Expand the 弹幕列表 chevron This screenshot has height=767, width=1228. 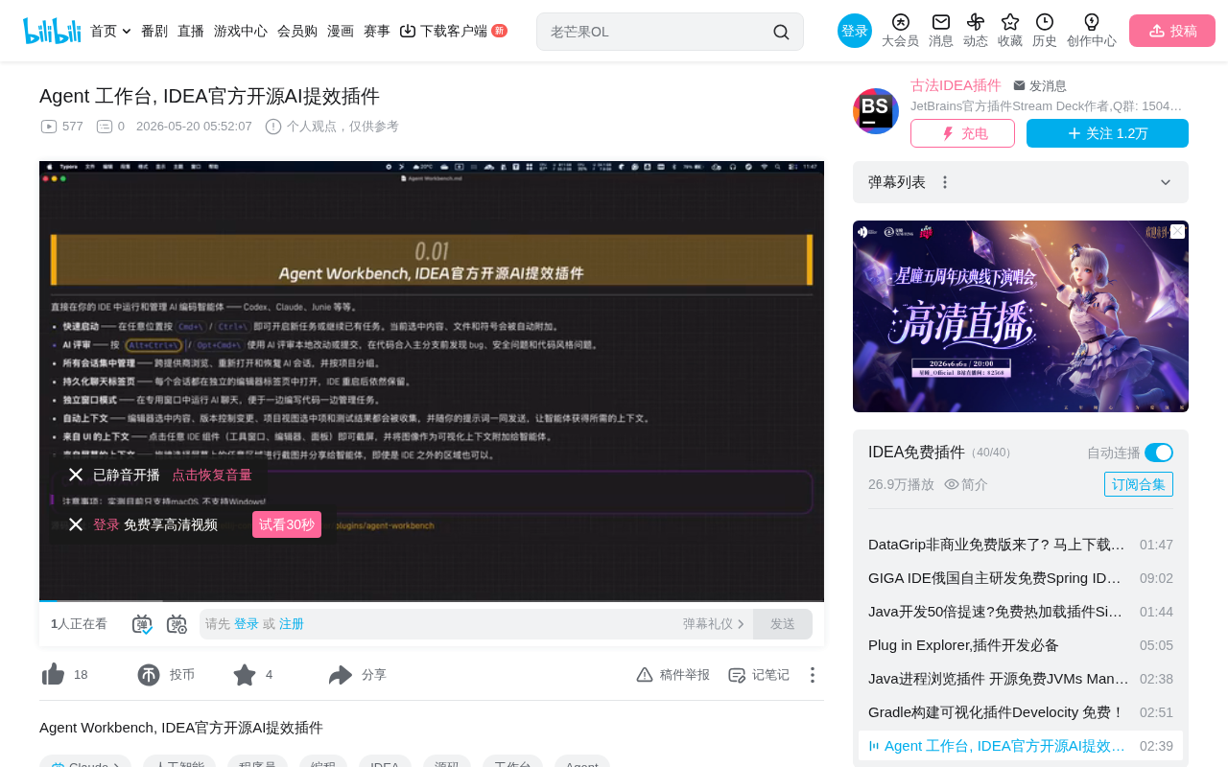coord(1166,182)
